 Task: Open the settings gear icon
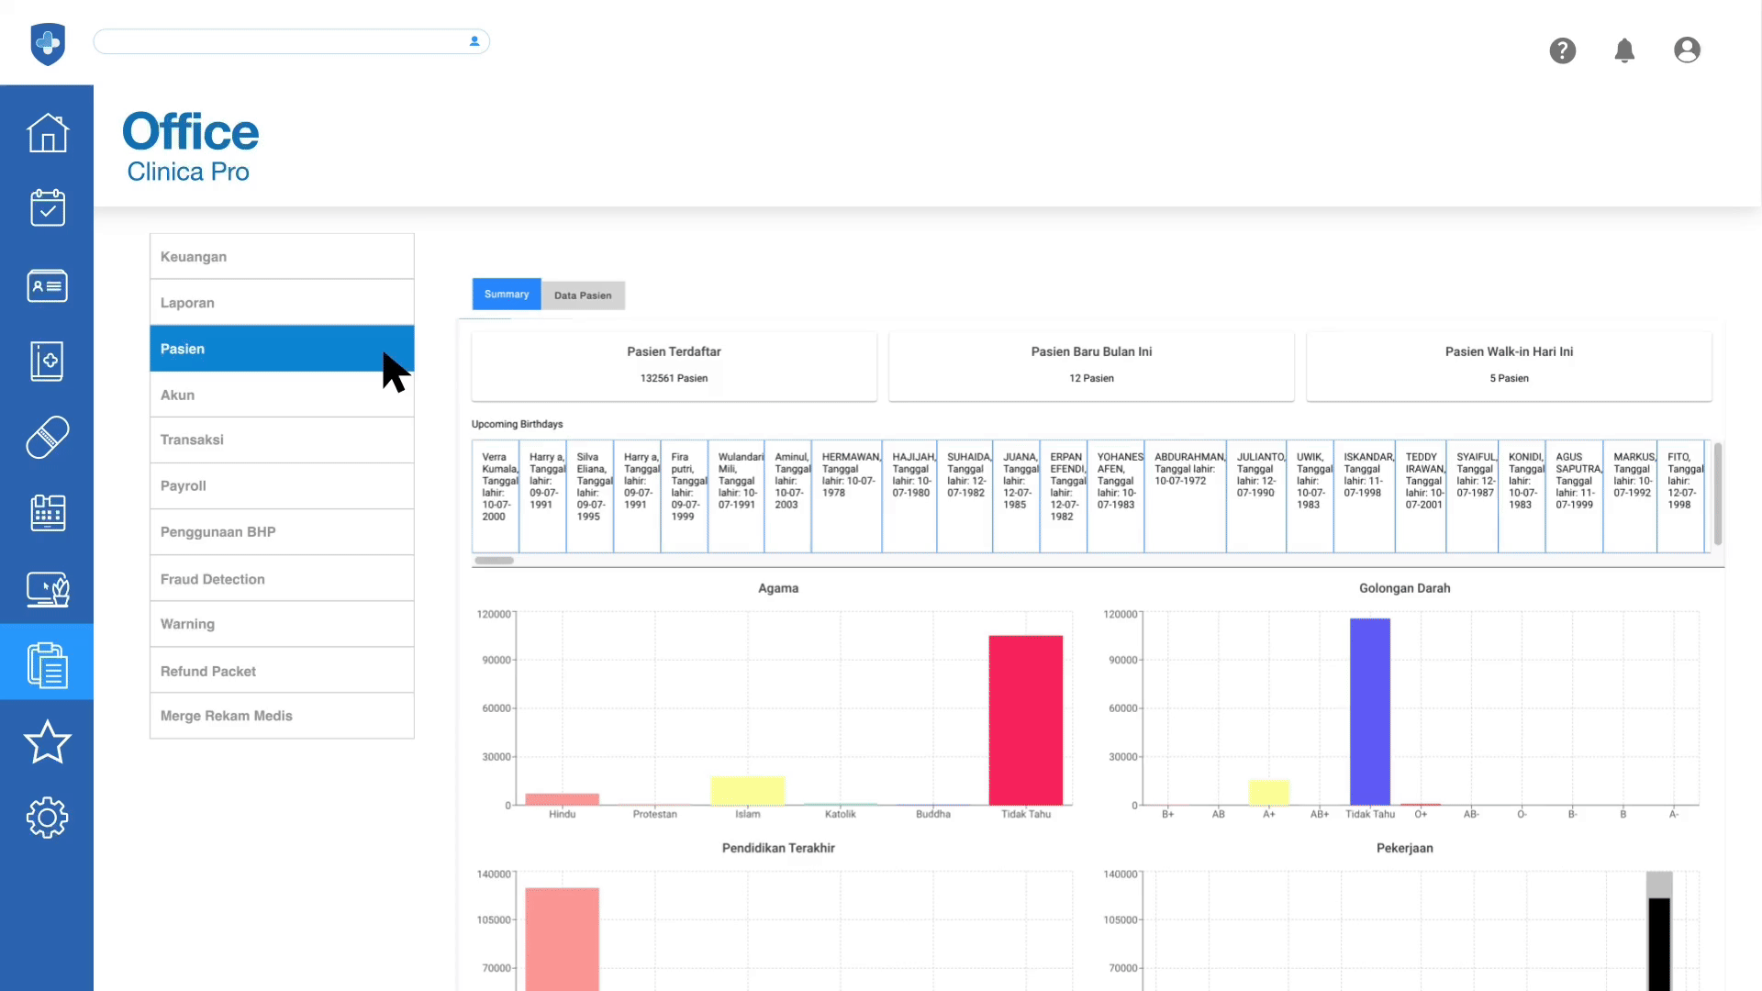pyautogui.click(x=47, y=818)
